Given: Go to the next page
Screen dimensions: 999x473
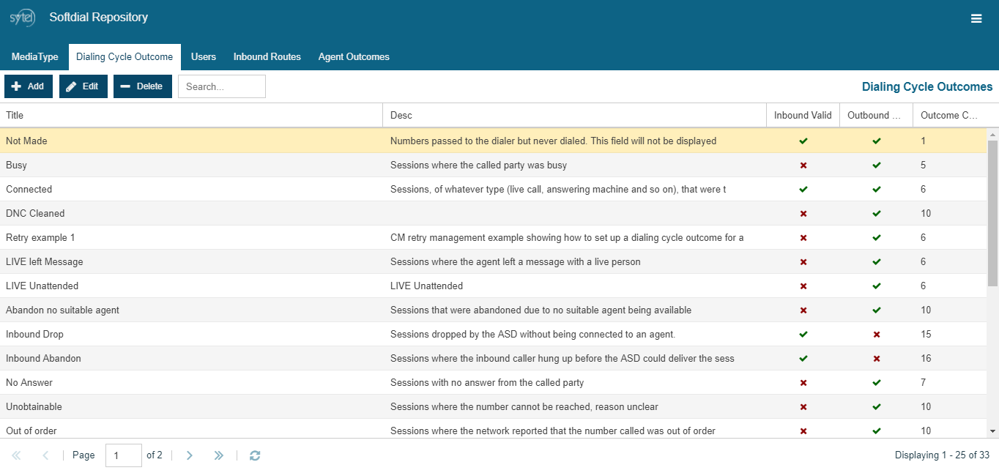Looking at the screenshot, I should 189,455.
